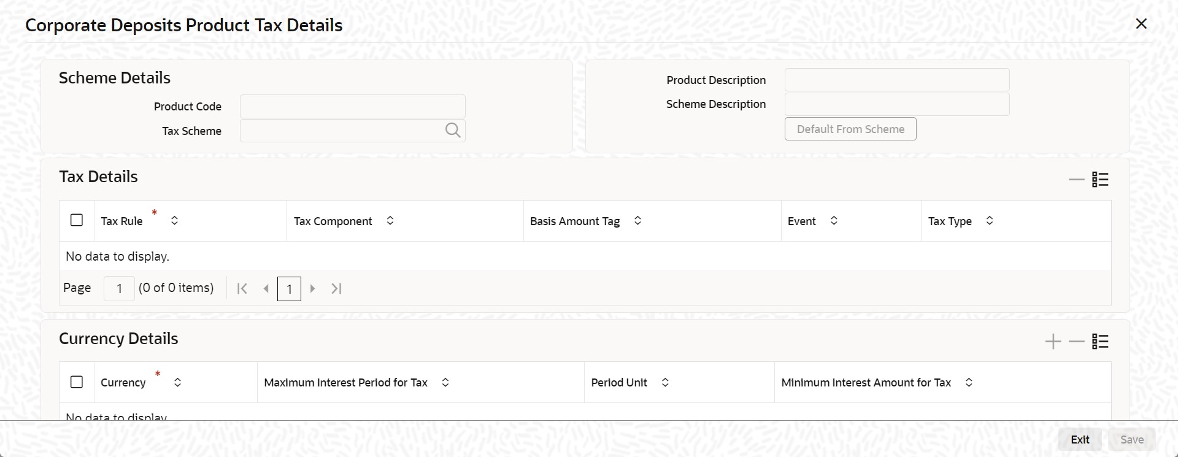Open single view for Currency Details
Viewport: 1178px width, 457px height.
[x=1100, y=342]
